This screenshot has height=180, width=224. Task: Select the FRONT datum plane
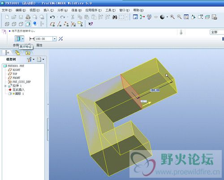click(x=14, y=78)
